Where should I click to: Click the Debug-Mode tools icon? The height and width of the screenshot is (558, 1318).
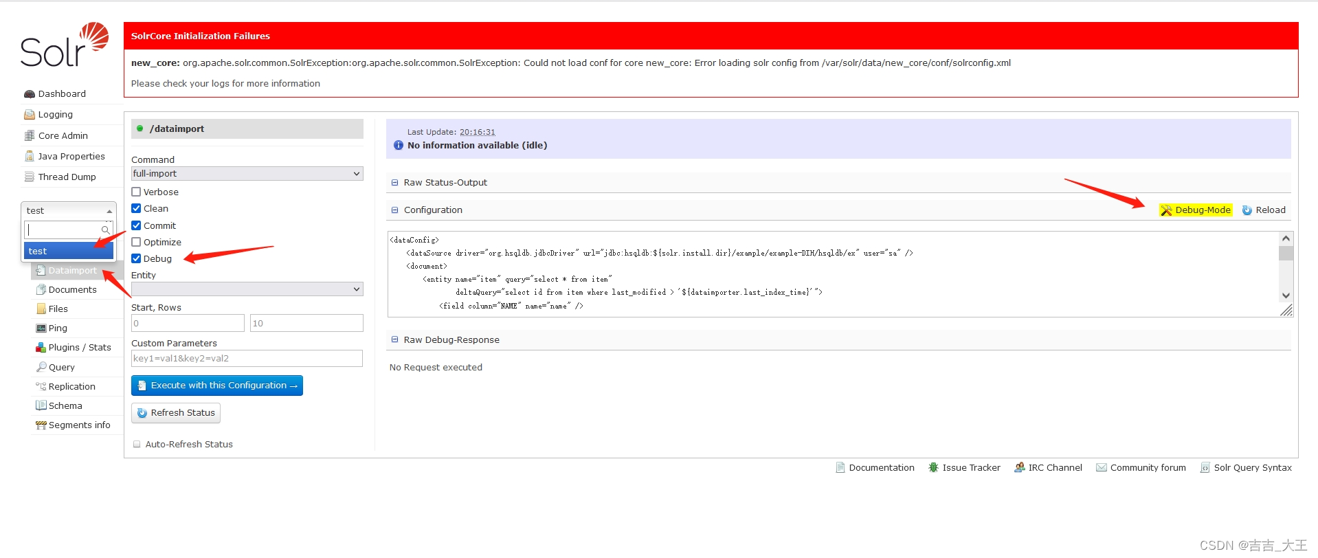pos(1166,210)
